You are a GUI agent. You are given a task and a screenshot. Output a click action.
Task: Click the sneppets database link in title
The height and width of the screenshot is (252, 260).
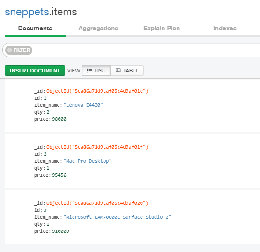coord(27,12)
